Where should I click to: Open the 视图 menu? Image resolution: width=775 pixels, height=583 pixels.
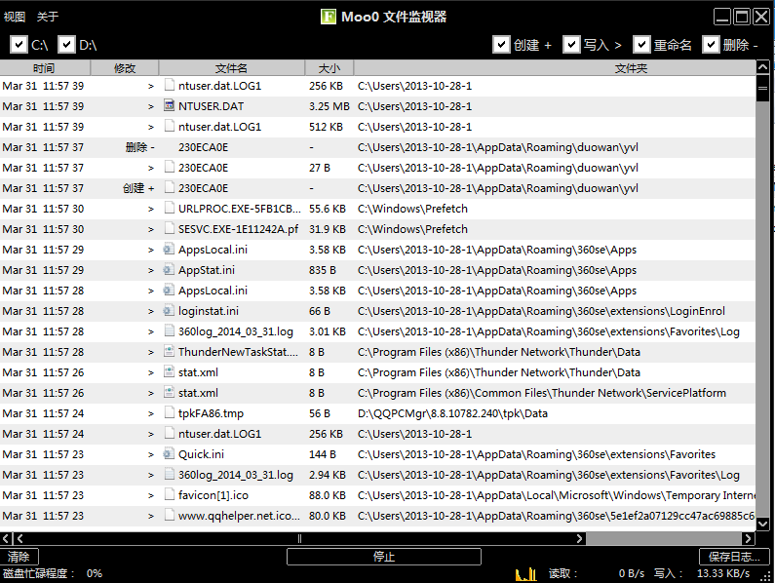15,17
